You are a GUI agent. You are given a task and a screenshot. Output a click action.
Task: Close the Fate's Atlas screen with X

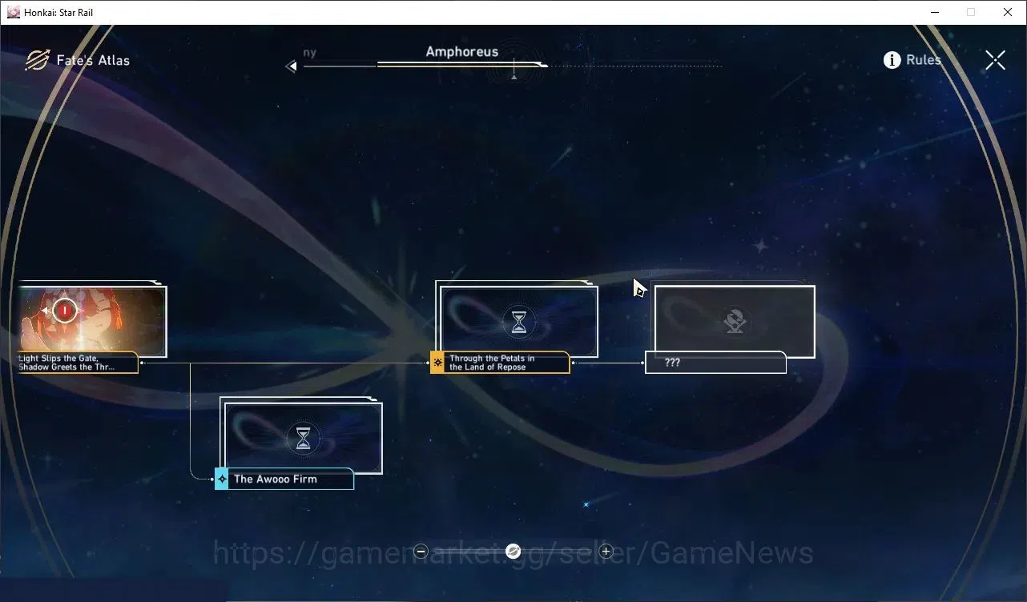pos(995,60)
